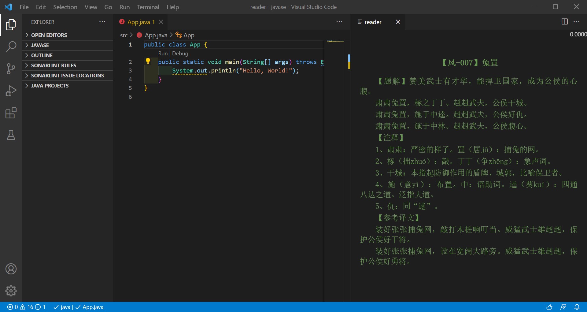Expand the JAVASE folder section
This screenshot has width=587, height=312.
(67, 45)
